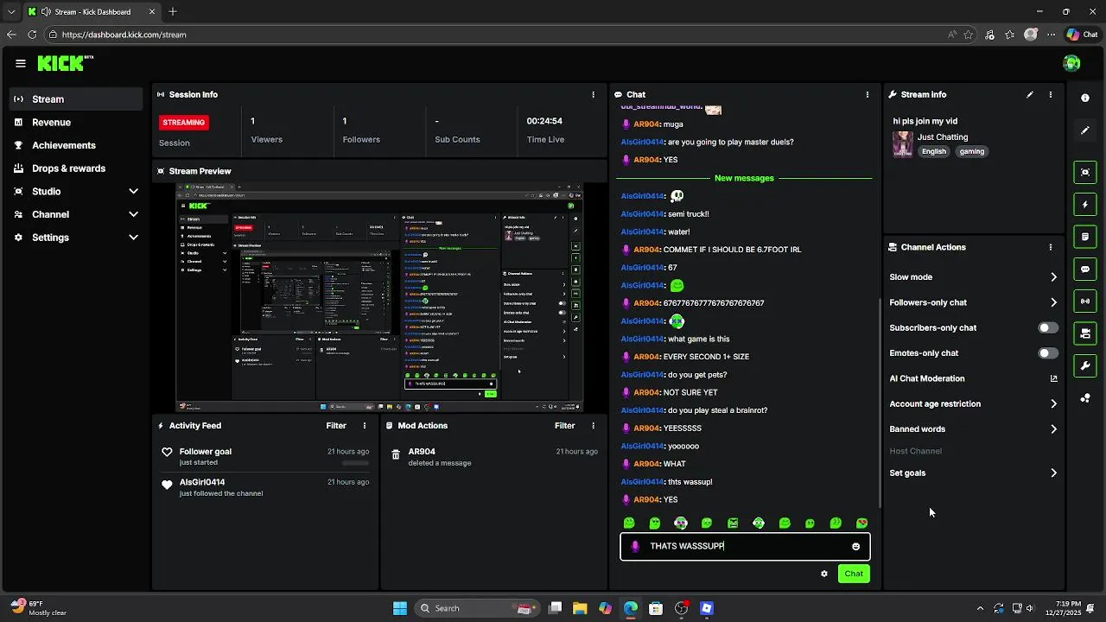This screenshot has height=622, width=1106.
Task: Edit stream info with pencil icon
Action: pyautogui.click(x=1030, y=94)
